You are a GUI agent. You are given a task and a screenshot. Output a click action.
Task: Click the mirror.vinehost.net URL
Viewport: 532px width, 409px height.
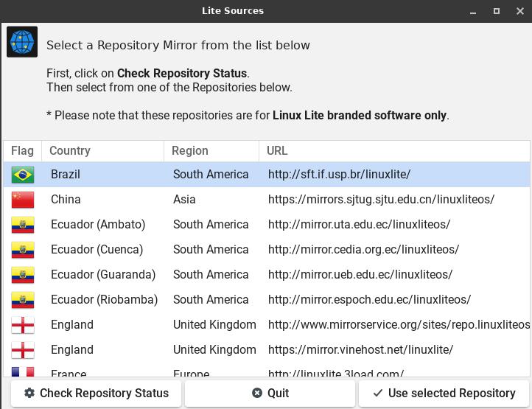coord(360,350)
